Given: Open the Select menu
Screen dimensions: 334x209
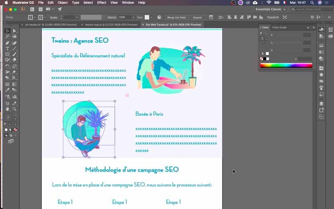Looking at the screenshot, I should coord(88,3).
